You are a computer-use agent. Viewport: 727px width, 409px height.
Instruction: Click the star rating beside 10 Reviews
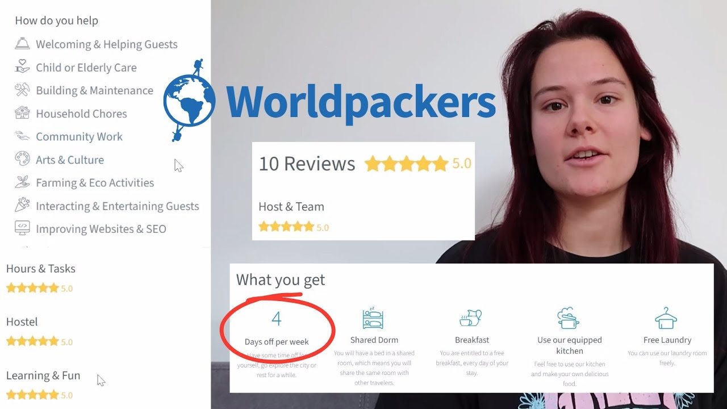[406, 164]
